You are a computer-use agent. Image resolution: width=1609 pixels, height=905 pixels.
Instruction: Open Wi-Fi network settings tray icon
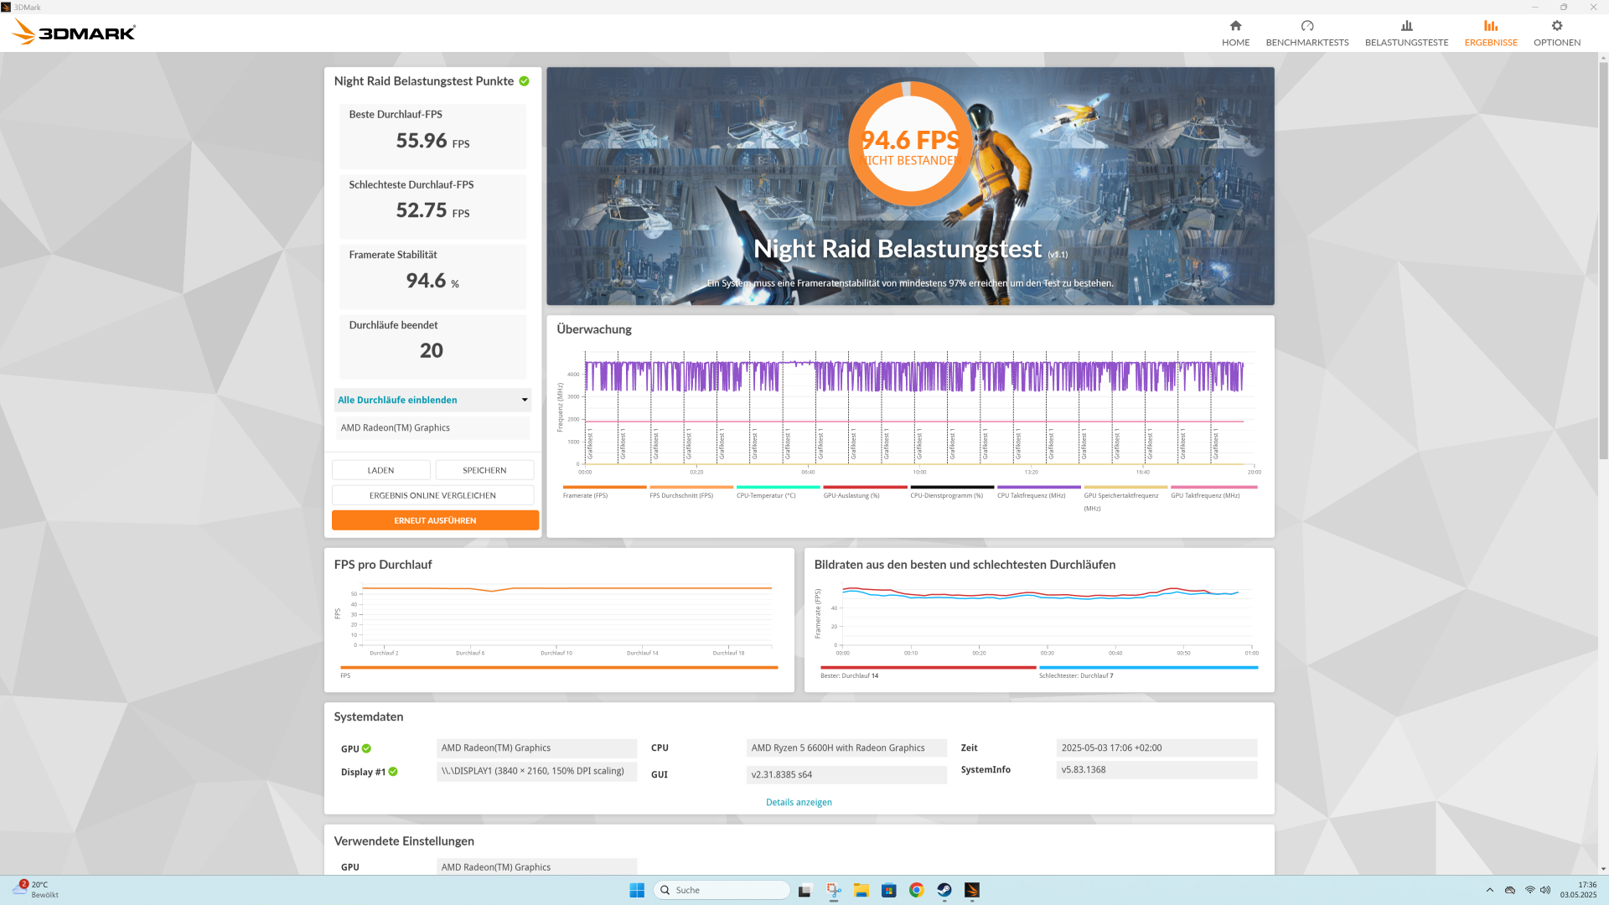(x=1530, y=890)
